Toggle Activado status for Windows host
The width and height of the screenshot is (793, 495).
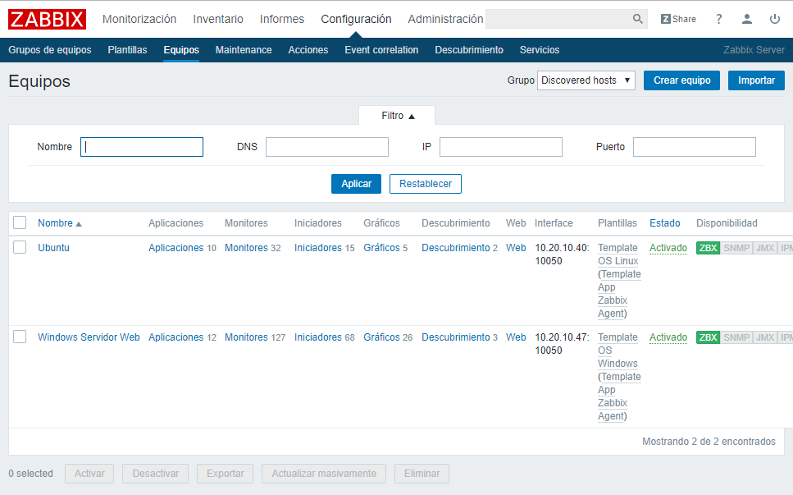[x=668, y=337]
